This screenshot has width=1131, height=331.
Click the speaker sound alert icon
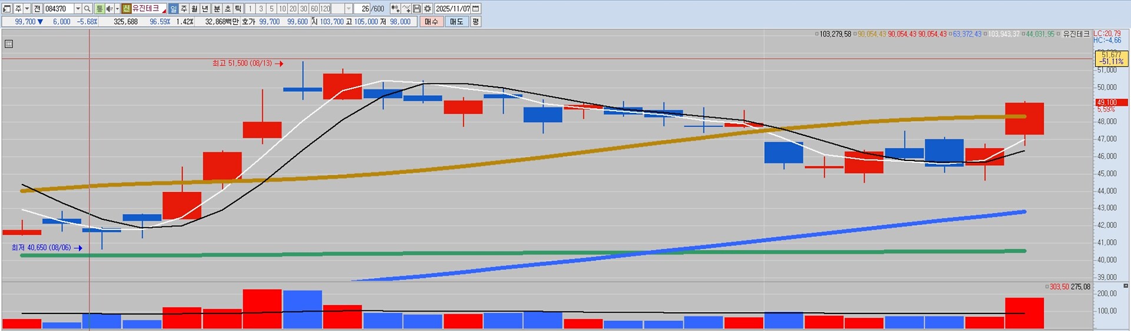[x=108, y=9]
